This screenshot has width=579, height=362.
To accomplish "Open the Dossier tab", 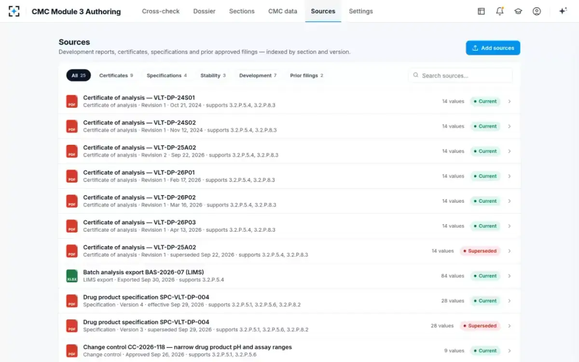I will pyautogui.click(x=205, y=11).
